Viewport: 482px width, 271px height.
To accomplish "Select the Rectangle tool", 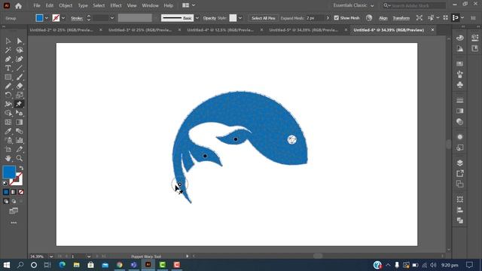I will [8, 77].
